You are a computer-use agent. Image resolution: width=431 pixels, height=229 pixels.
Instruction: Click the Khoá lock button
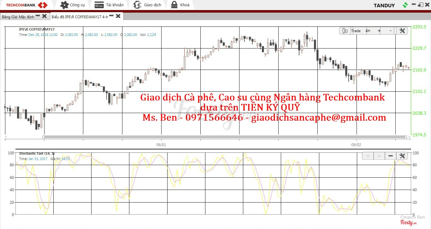pos(180,5)
